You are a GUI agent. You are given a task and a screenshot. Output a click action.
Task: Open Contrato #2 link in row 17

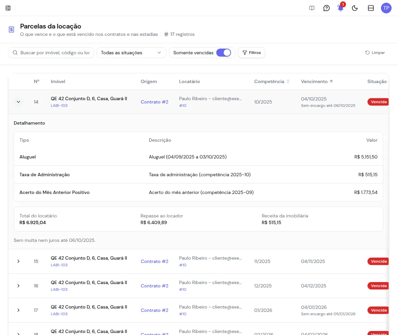[155, 310]
